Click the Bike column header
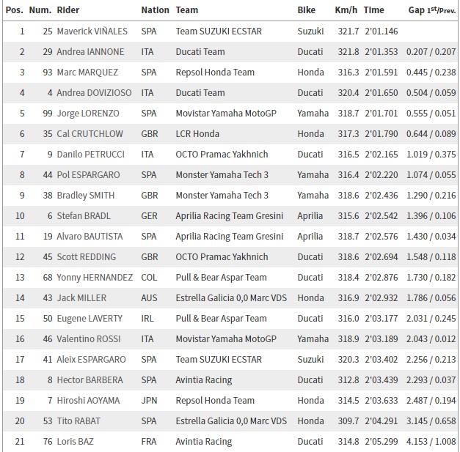 point(307,10)
